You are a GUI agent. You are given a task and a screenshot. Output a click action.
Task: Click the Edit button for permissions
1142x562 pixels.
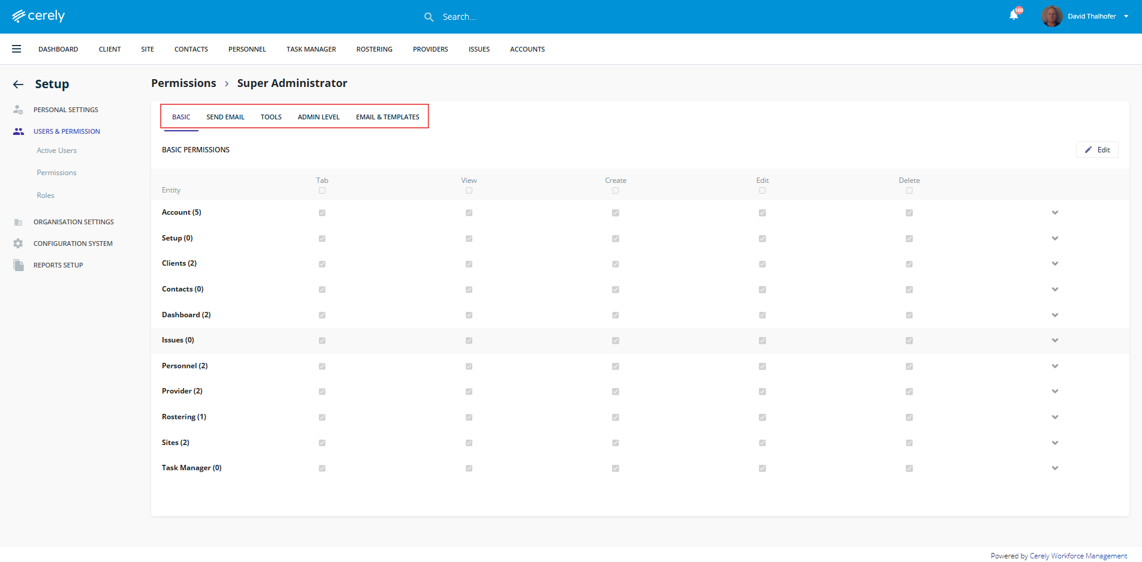click(1097, 150)
